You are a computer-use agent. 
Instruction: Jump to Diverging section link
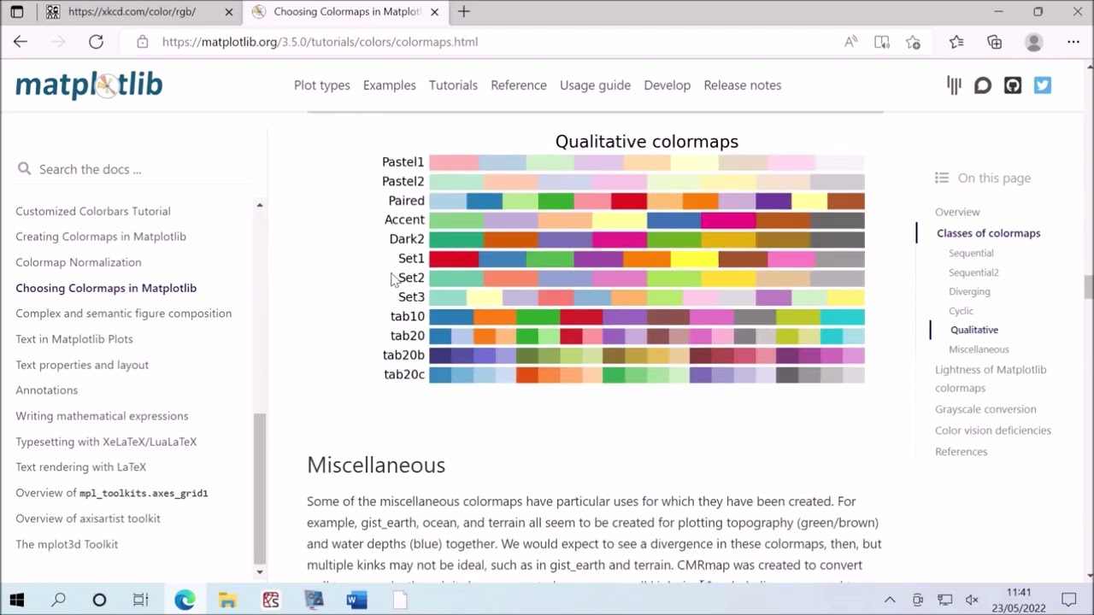pos(969,291)
